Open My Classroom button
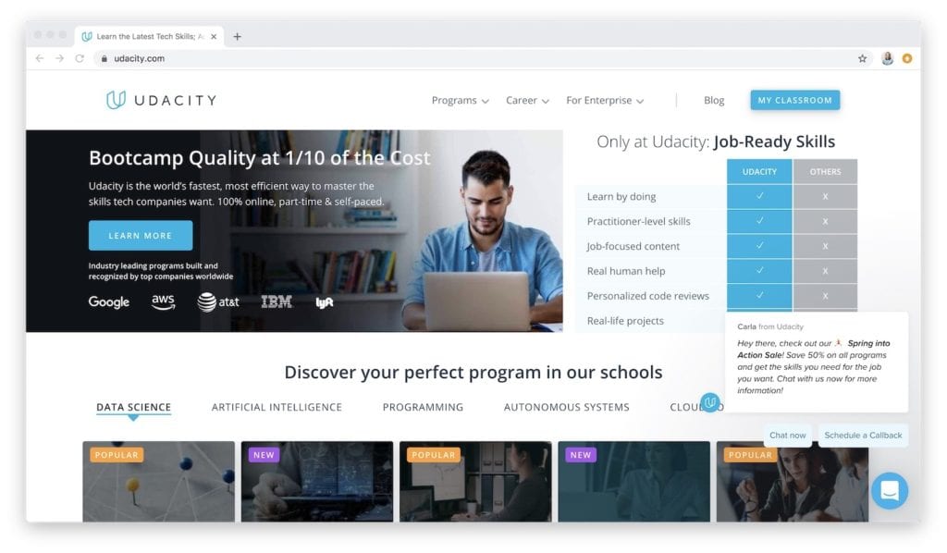Viewport: 947px width, 553px height. (794, 100)
